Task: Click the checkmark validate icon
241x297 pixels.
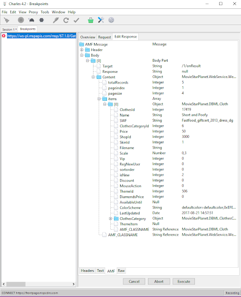Action: [x=76, y=20]
